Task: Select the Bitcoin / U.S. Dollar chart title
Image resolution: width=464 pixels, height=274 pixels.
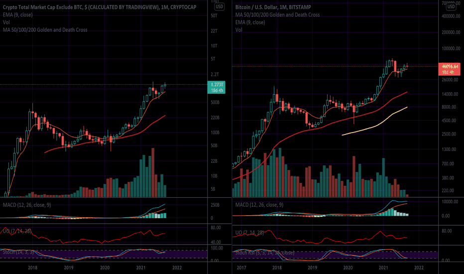Action: click(273, 7)
